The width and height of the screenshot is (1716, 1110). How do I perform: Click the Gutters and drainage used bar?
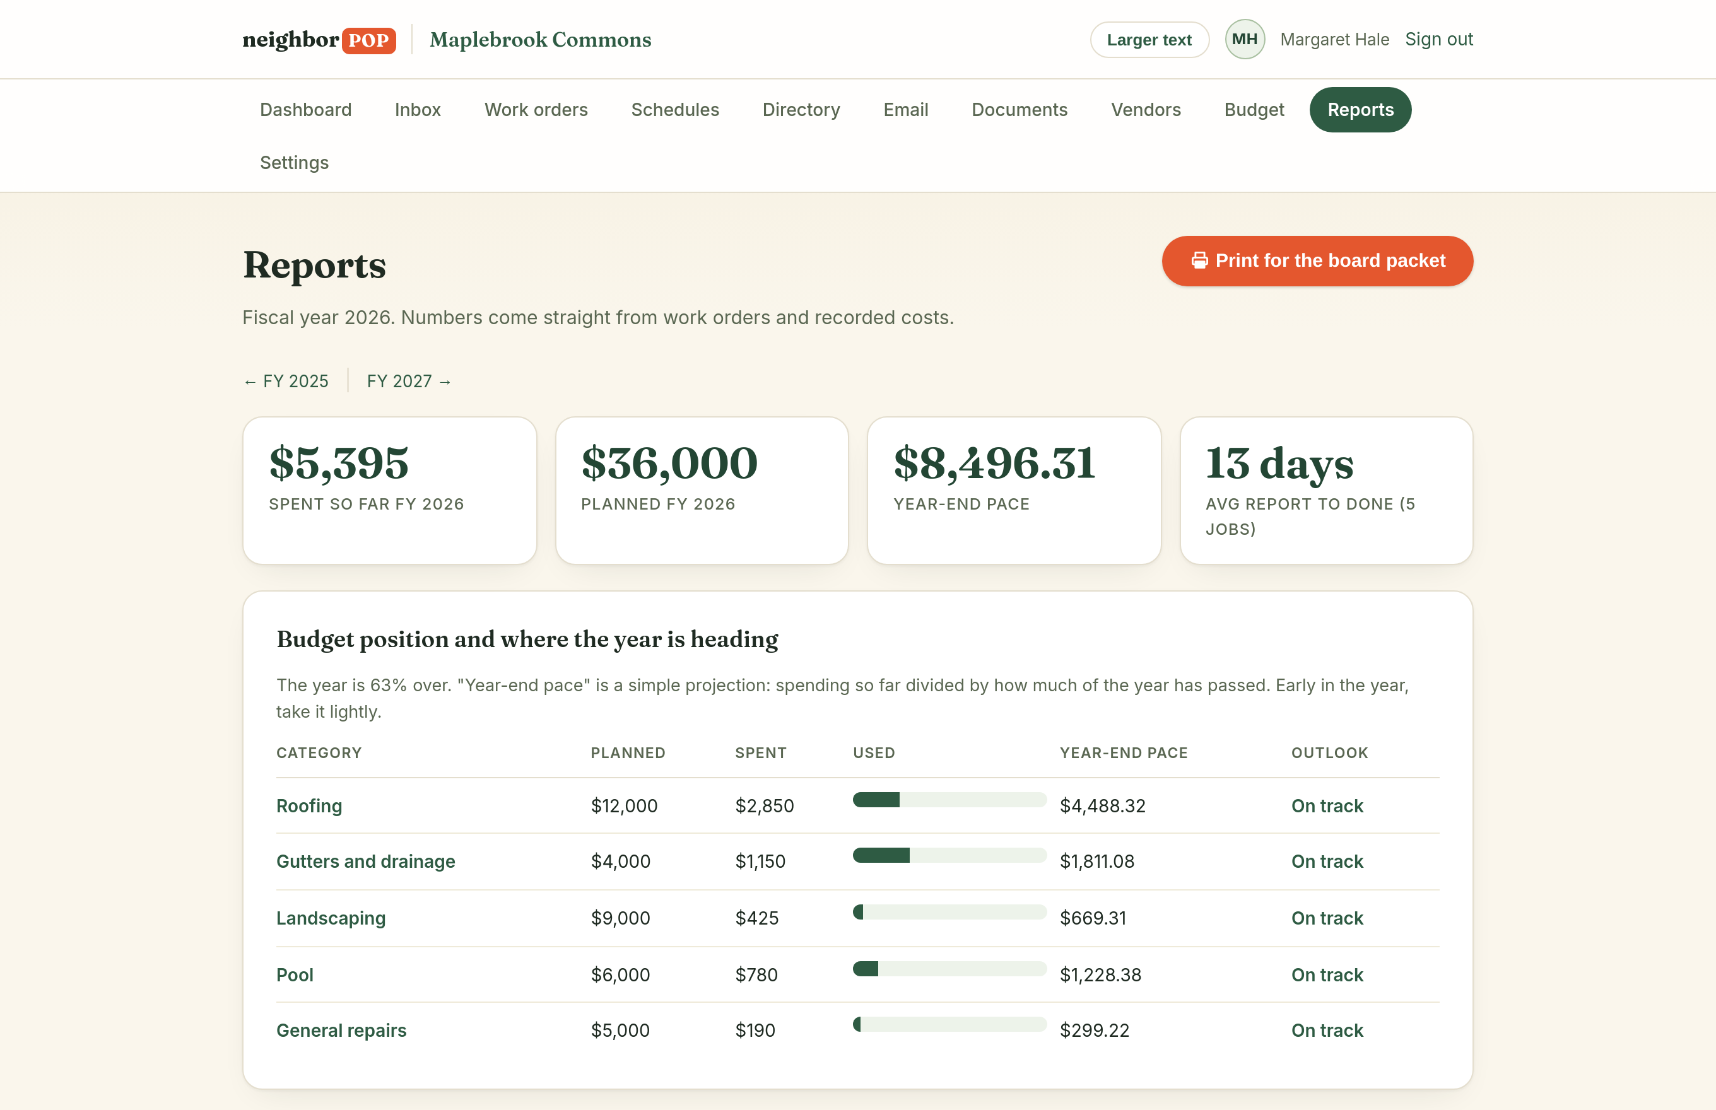[x=949, y=856]
